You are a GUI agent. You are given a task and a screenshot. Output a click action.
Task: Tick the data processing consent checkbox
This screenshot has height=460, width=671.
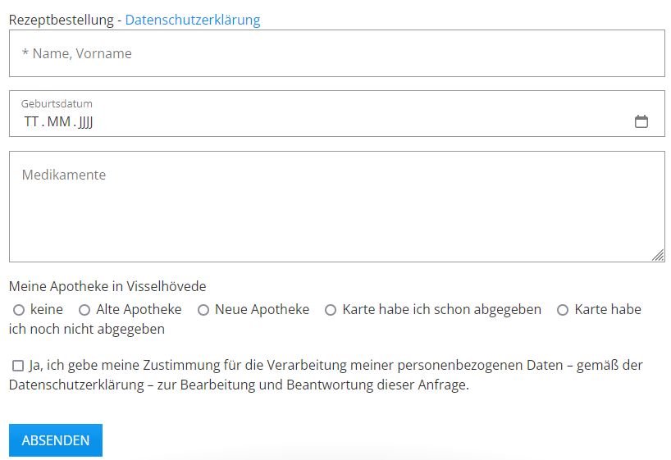(x=18, y=366)
